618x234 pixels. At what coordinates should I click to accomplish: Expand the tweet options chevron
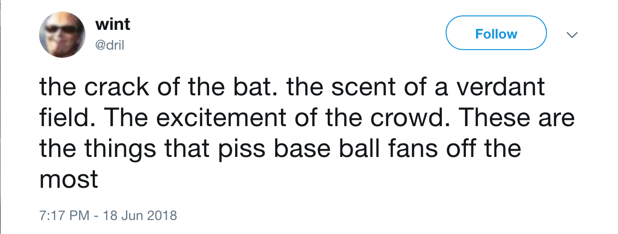coord(572,35)
